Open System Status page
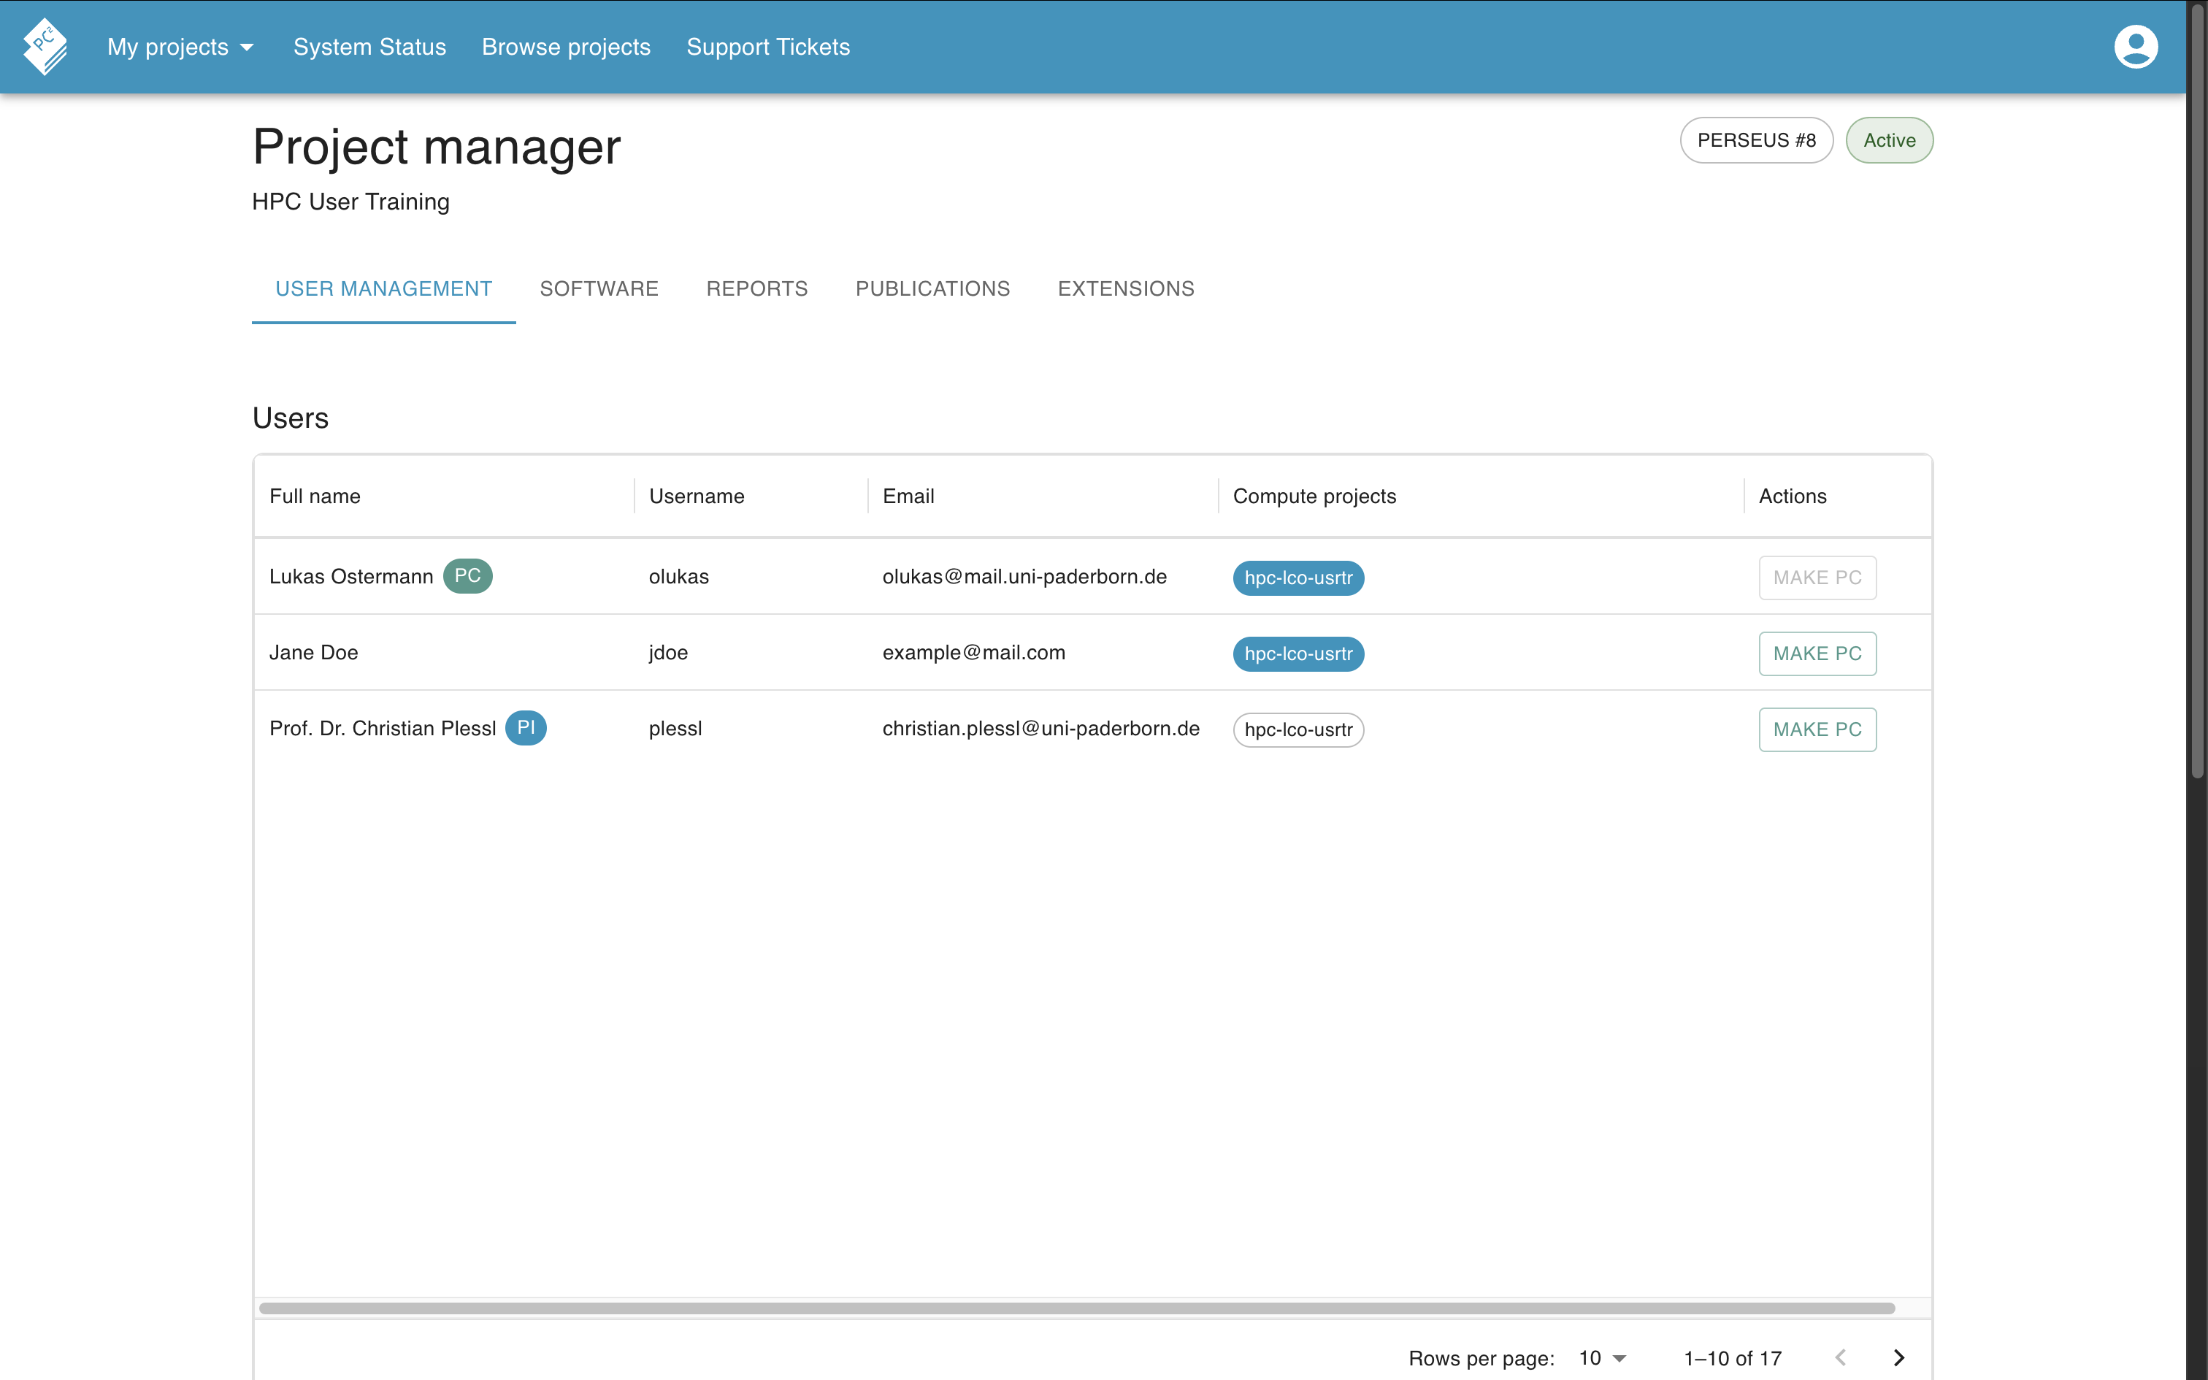Screen dimensions: 2208x1380 pyautogui.click(x=369, y=47)
